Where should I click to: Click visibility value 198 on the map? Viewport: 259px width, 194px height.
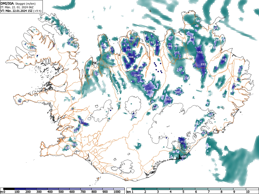[x=140, y=69]
